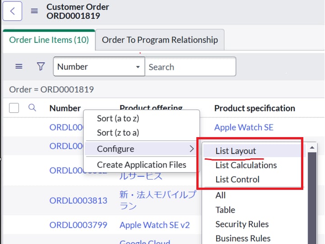Select List Control option
Image resolution: width=325 pixels, height=244 pixels.
pyautogui.click(x=237, y=180)
